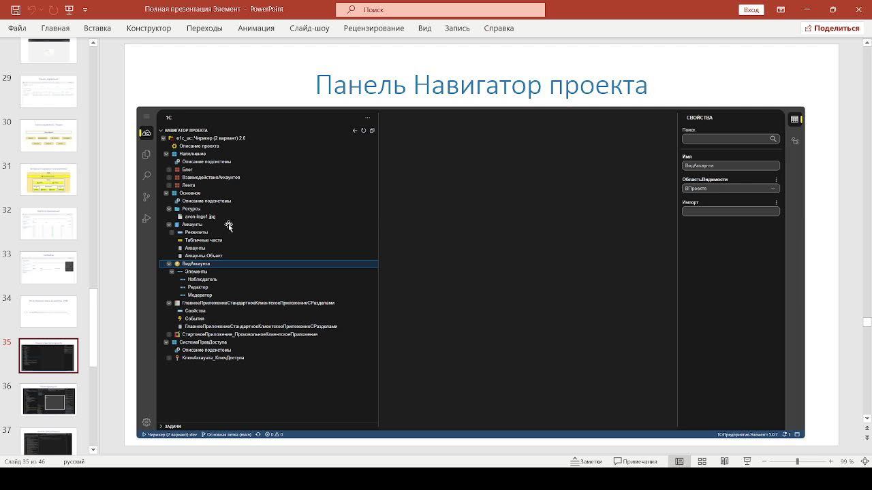Click the refresh icon in Навигатор проекта header

[x=363, y=130]
